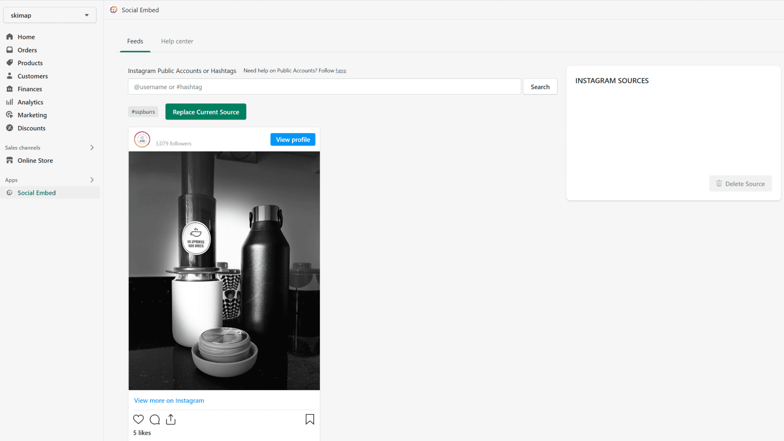Switch to the Help center tab
This screenshot has height=441, width=784.
pyautogui.click(x=177, y=42)
